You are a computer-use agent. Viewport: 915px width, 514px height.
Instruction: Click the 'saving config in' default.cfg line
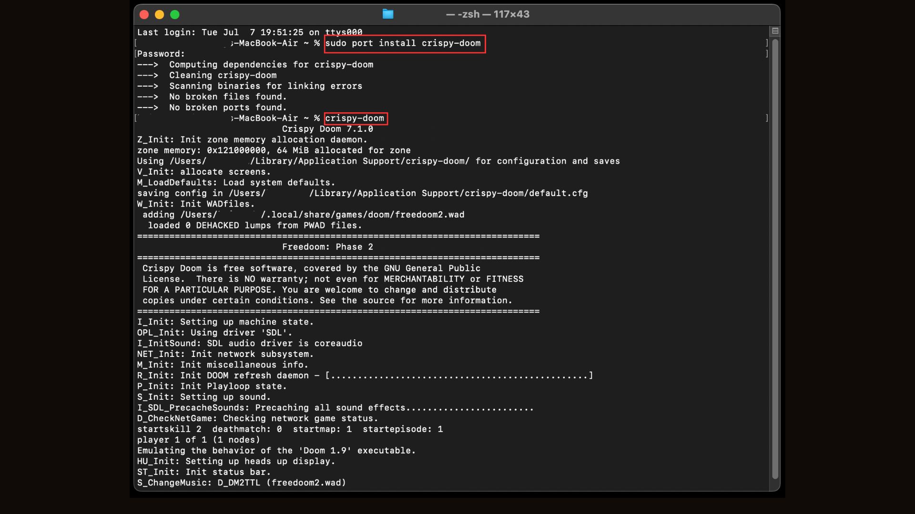tap(363, 193)
